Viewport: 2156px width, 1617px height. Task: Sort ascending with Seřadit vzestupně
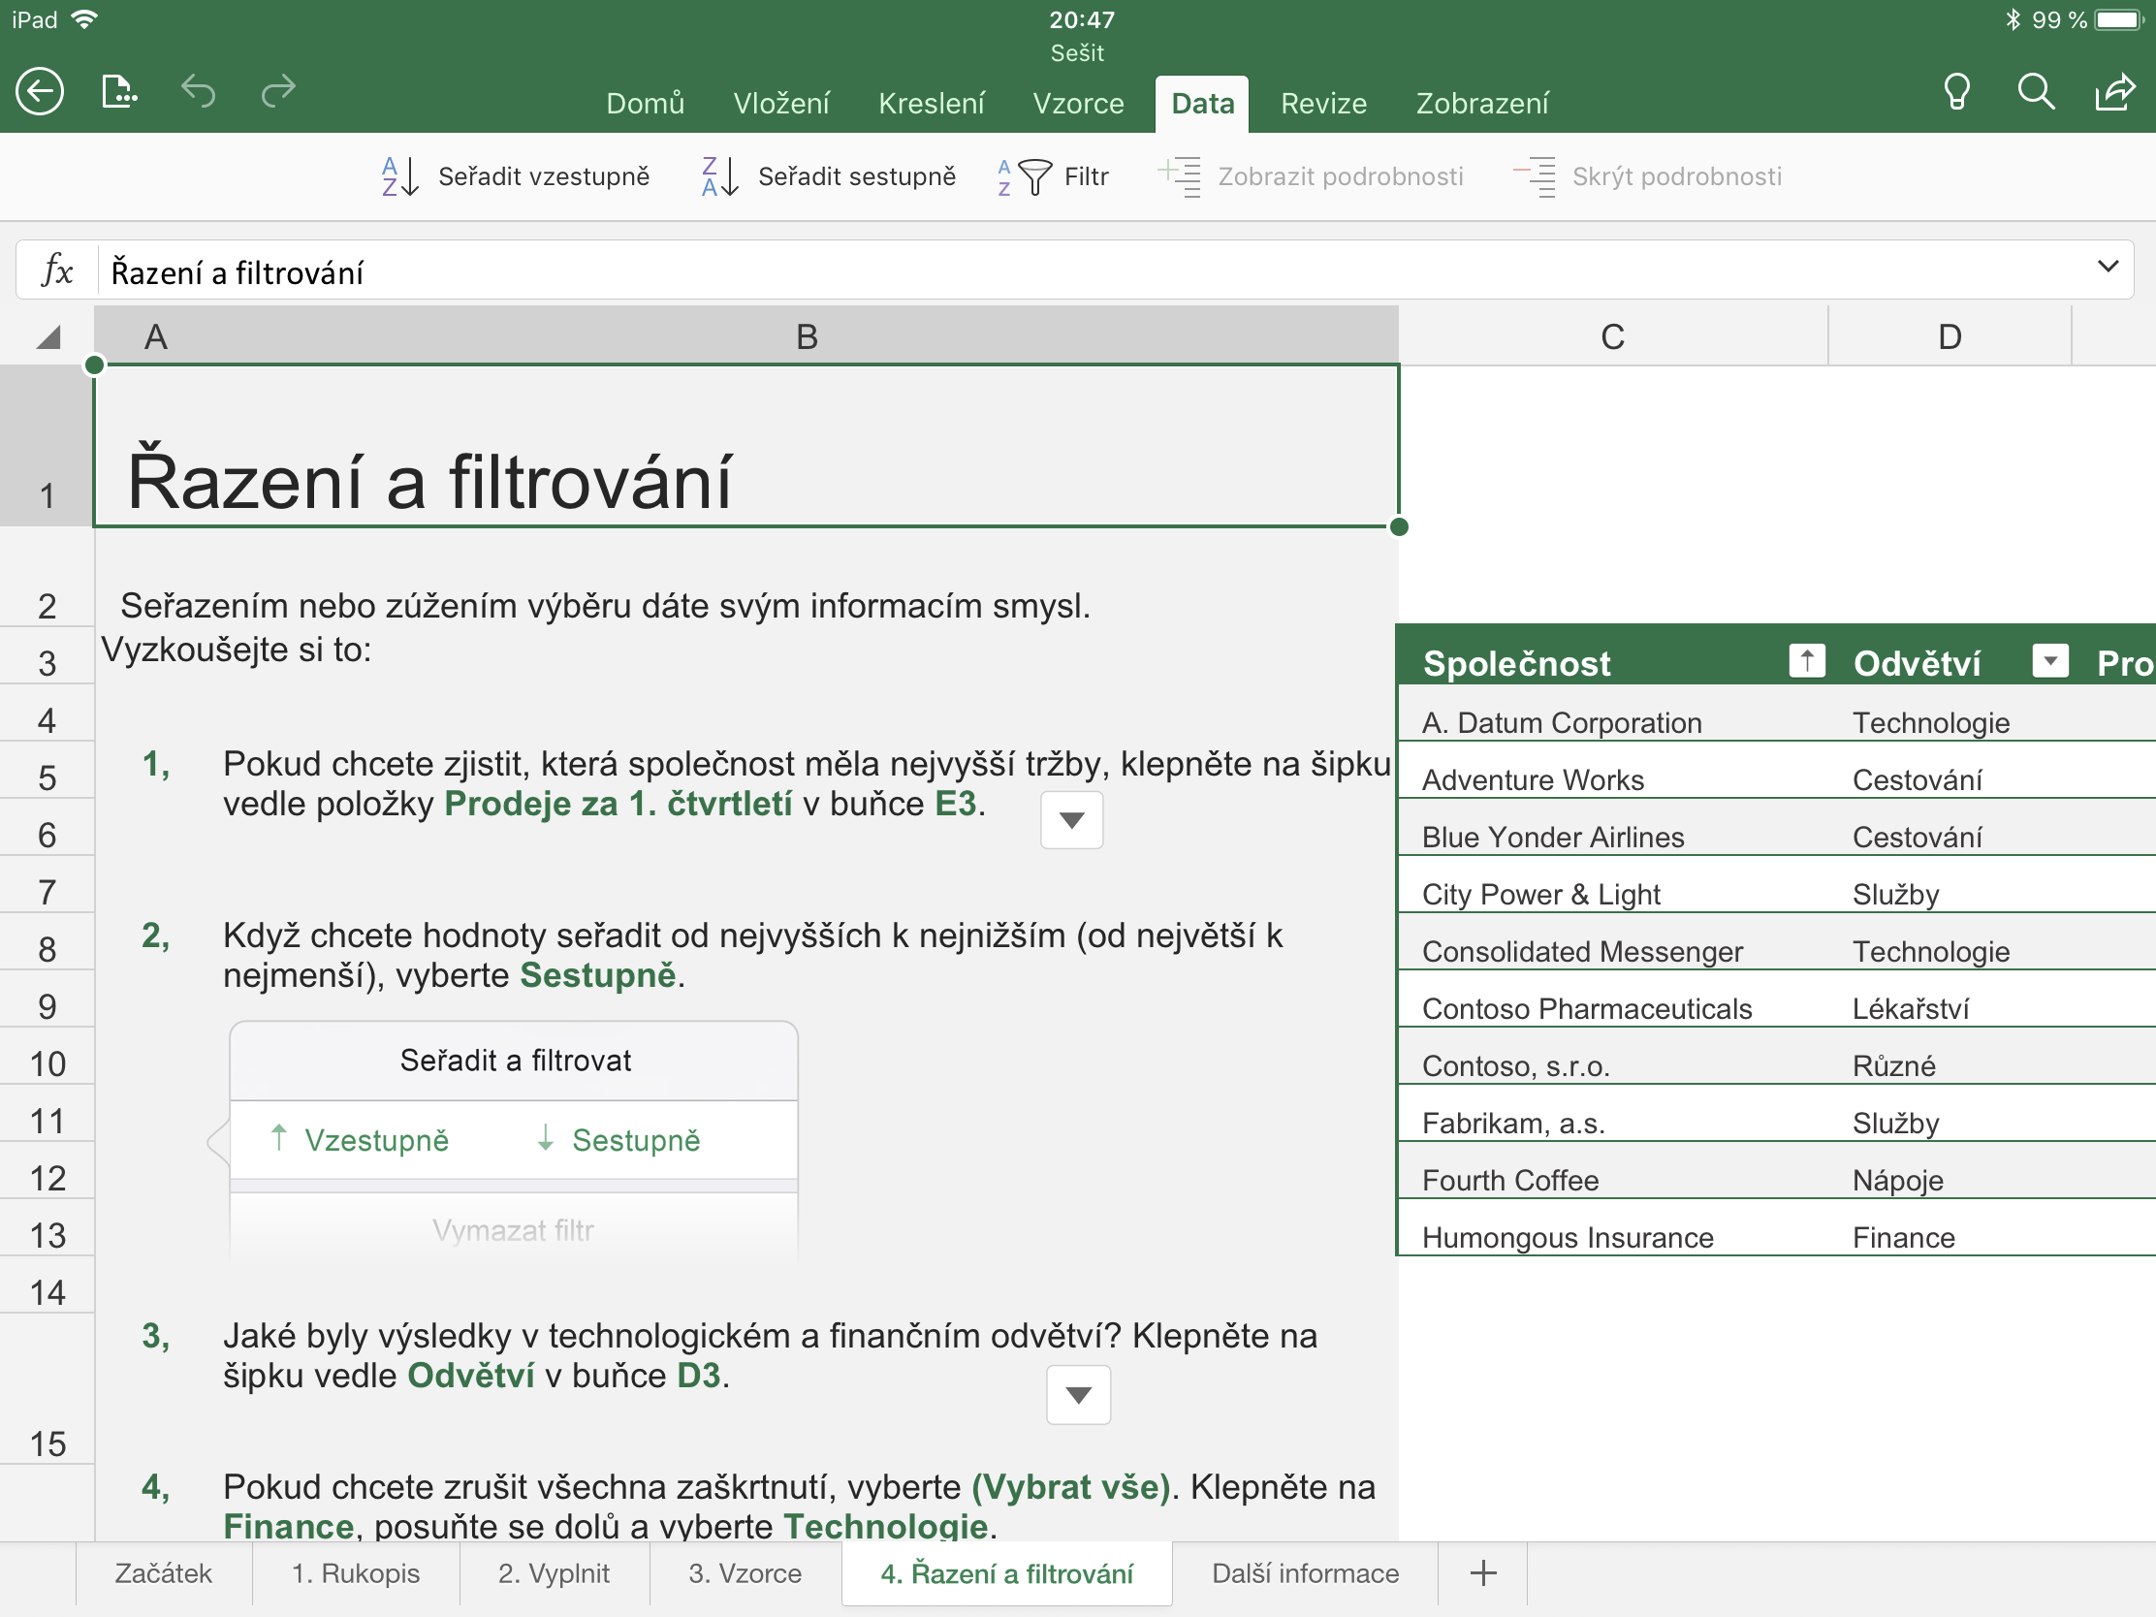click(x=516, y=176)
